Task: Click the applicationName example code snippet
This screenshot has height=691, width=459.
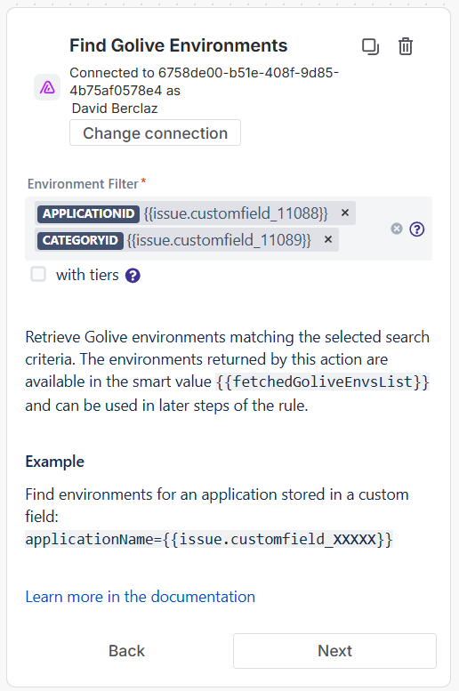Action: click(x=209, y=539)
